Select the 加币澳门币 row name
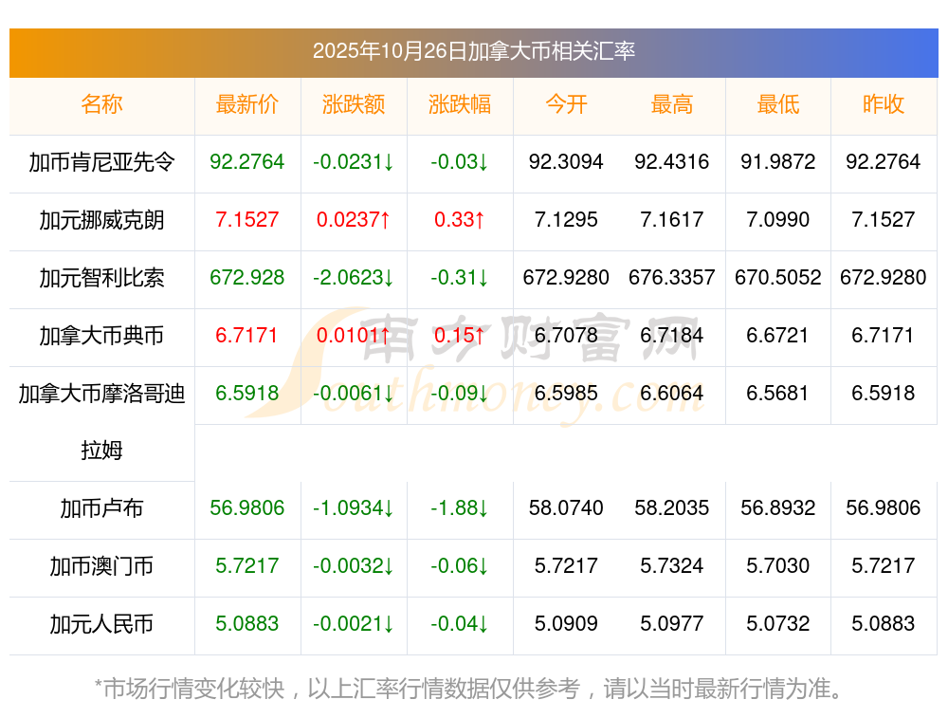This screenshot has height=718, width=948. [101, 566]
